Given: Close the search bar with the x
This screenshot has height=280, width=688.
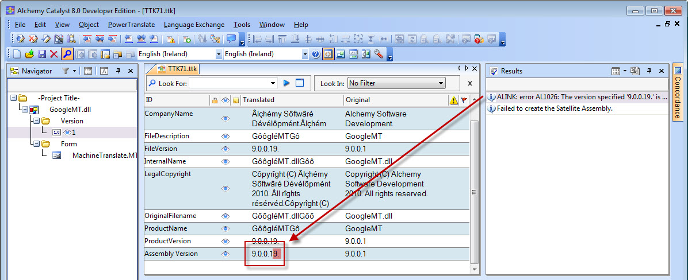Looking at the screenshot, I should pos(470,83).
